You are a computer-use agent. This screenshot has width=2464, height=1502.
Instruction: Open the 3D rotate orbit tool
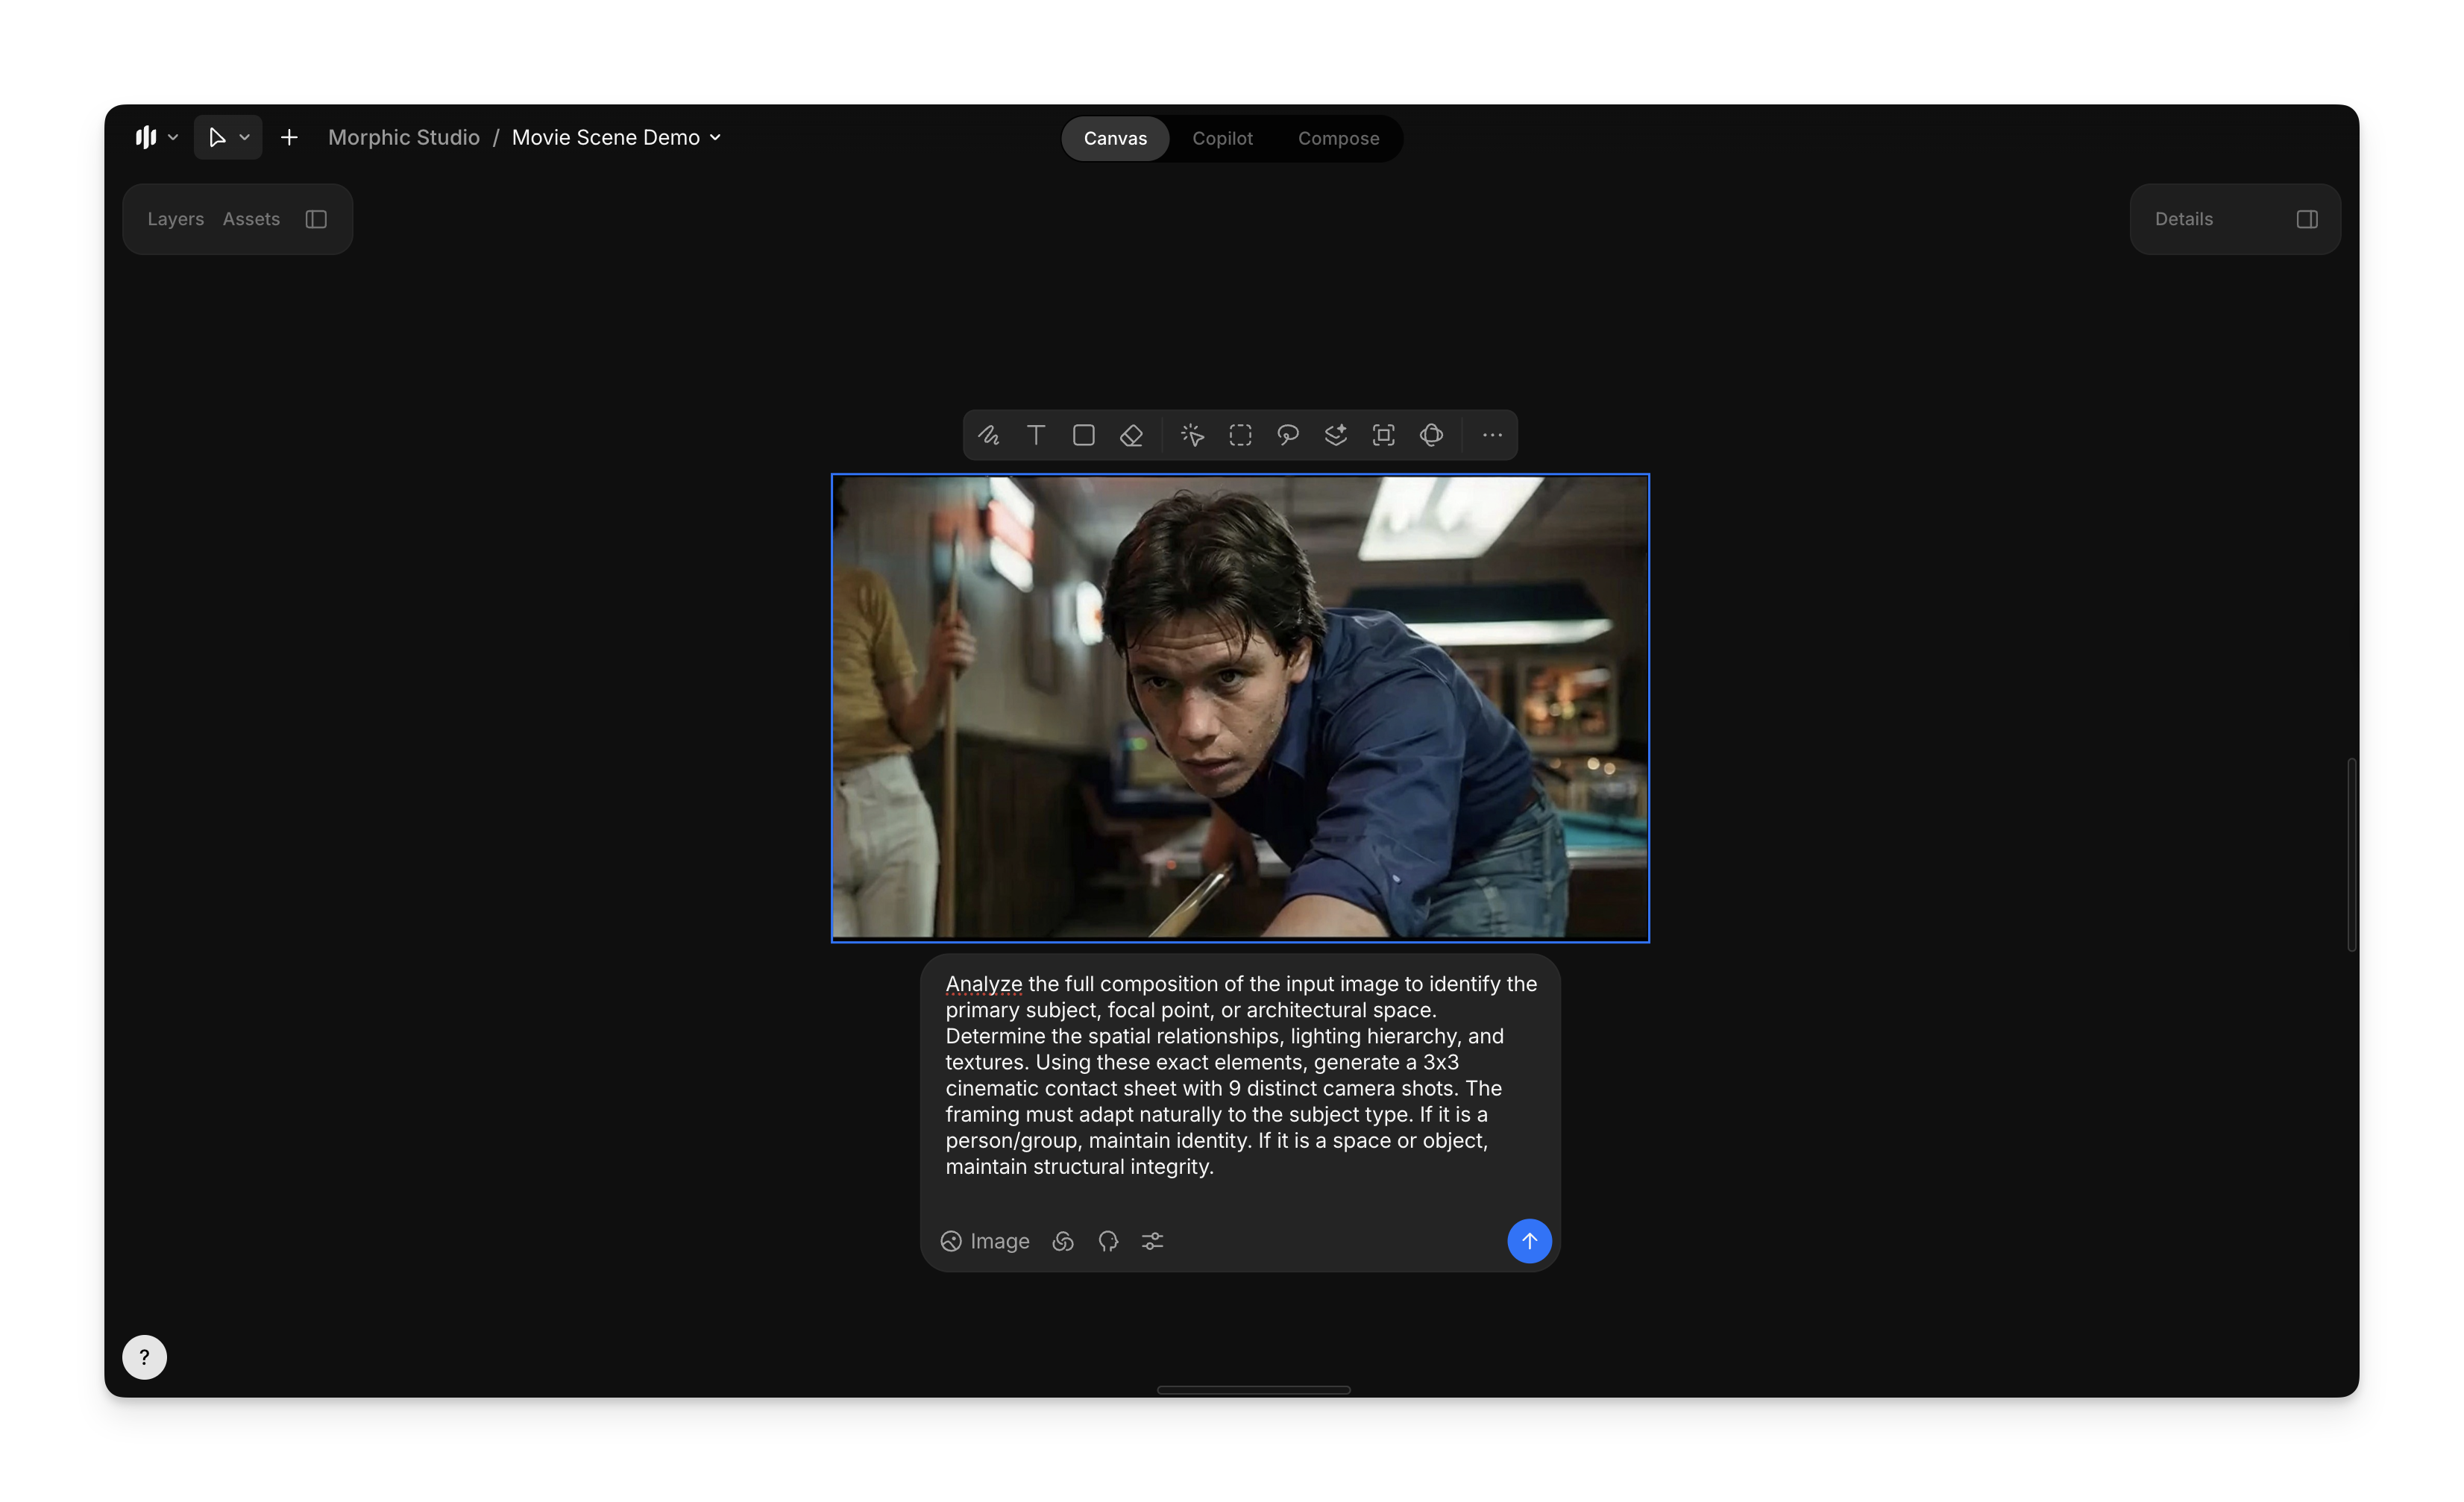click(1431, 435)
